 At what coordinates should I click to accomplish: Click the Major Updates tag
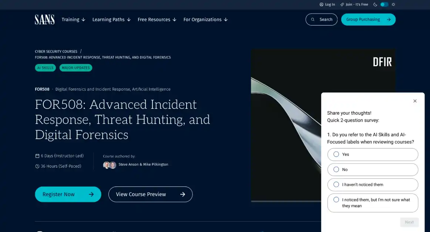[x=76, y=68]
